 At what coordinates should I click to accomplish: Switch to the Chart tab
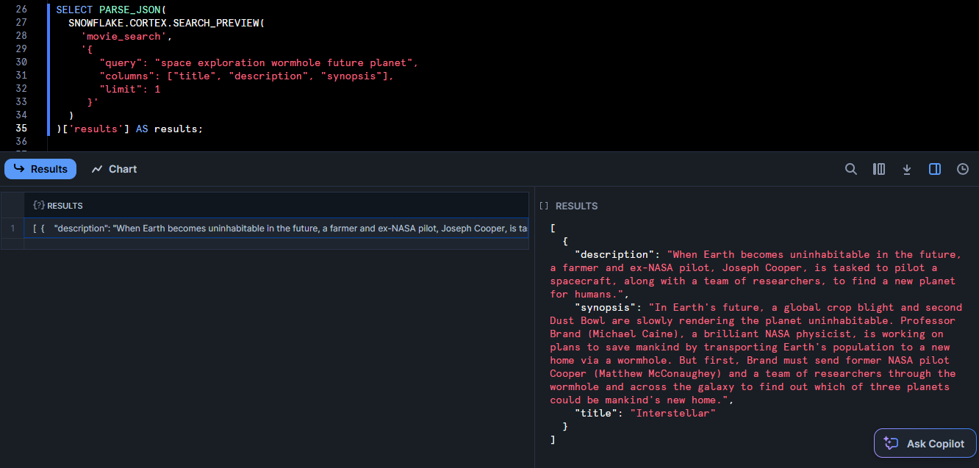(x=114, y=169)
